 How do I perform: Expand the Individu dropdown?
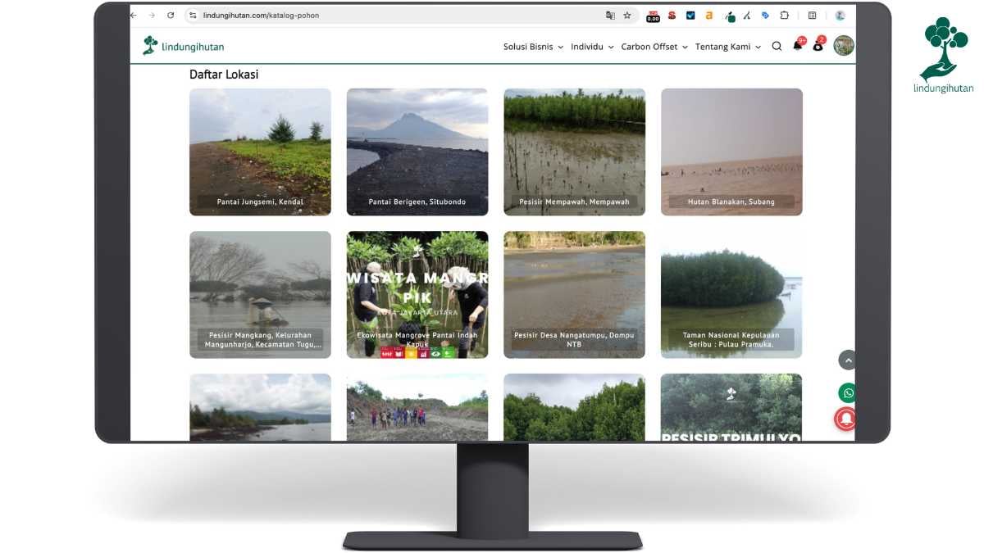tap(592, 47)
